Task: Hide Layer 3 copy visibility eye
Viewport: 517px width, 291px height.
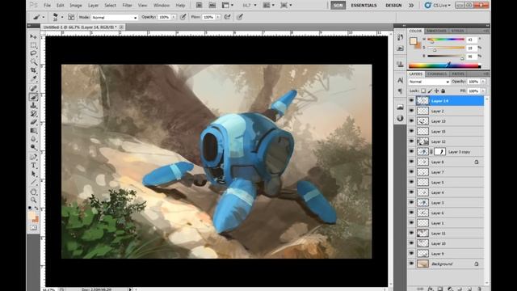Action: (411, 151)
